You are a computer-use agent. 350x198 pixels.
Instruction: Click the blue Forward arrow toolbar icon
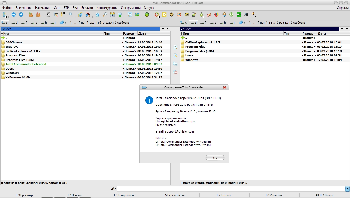coord(21,15)
